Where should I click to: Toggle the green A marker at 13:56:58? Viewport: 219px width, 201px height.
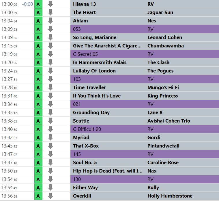[x=38, y=196]
